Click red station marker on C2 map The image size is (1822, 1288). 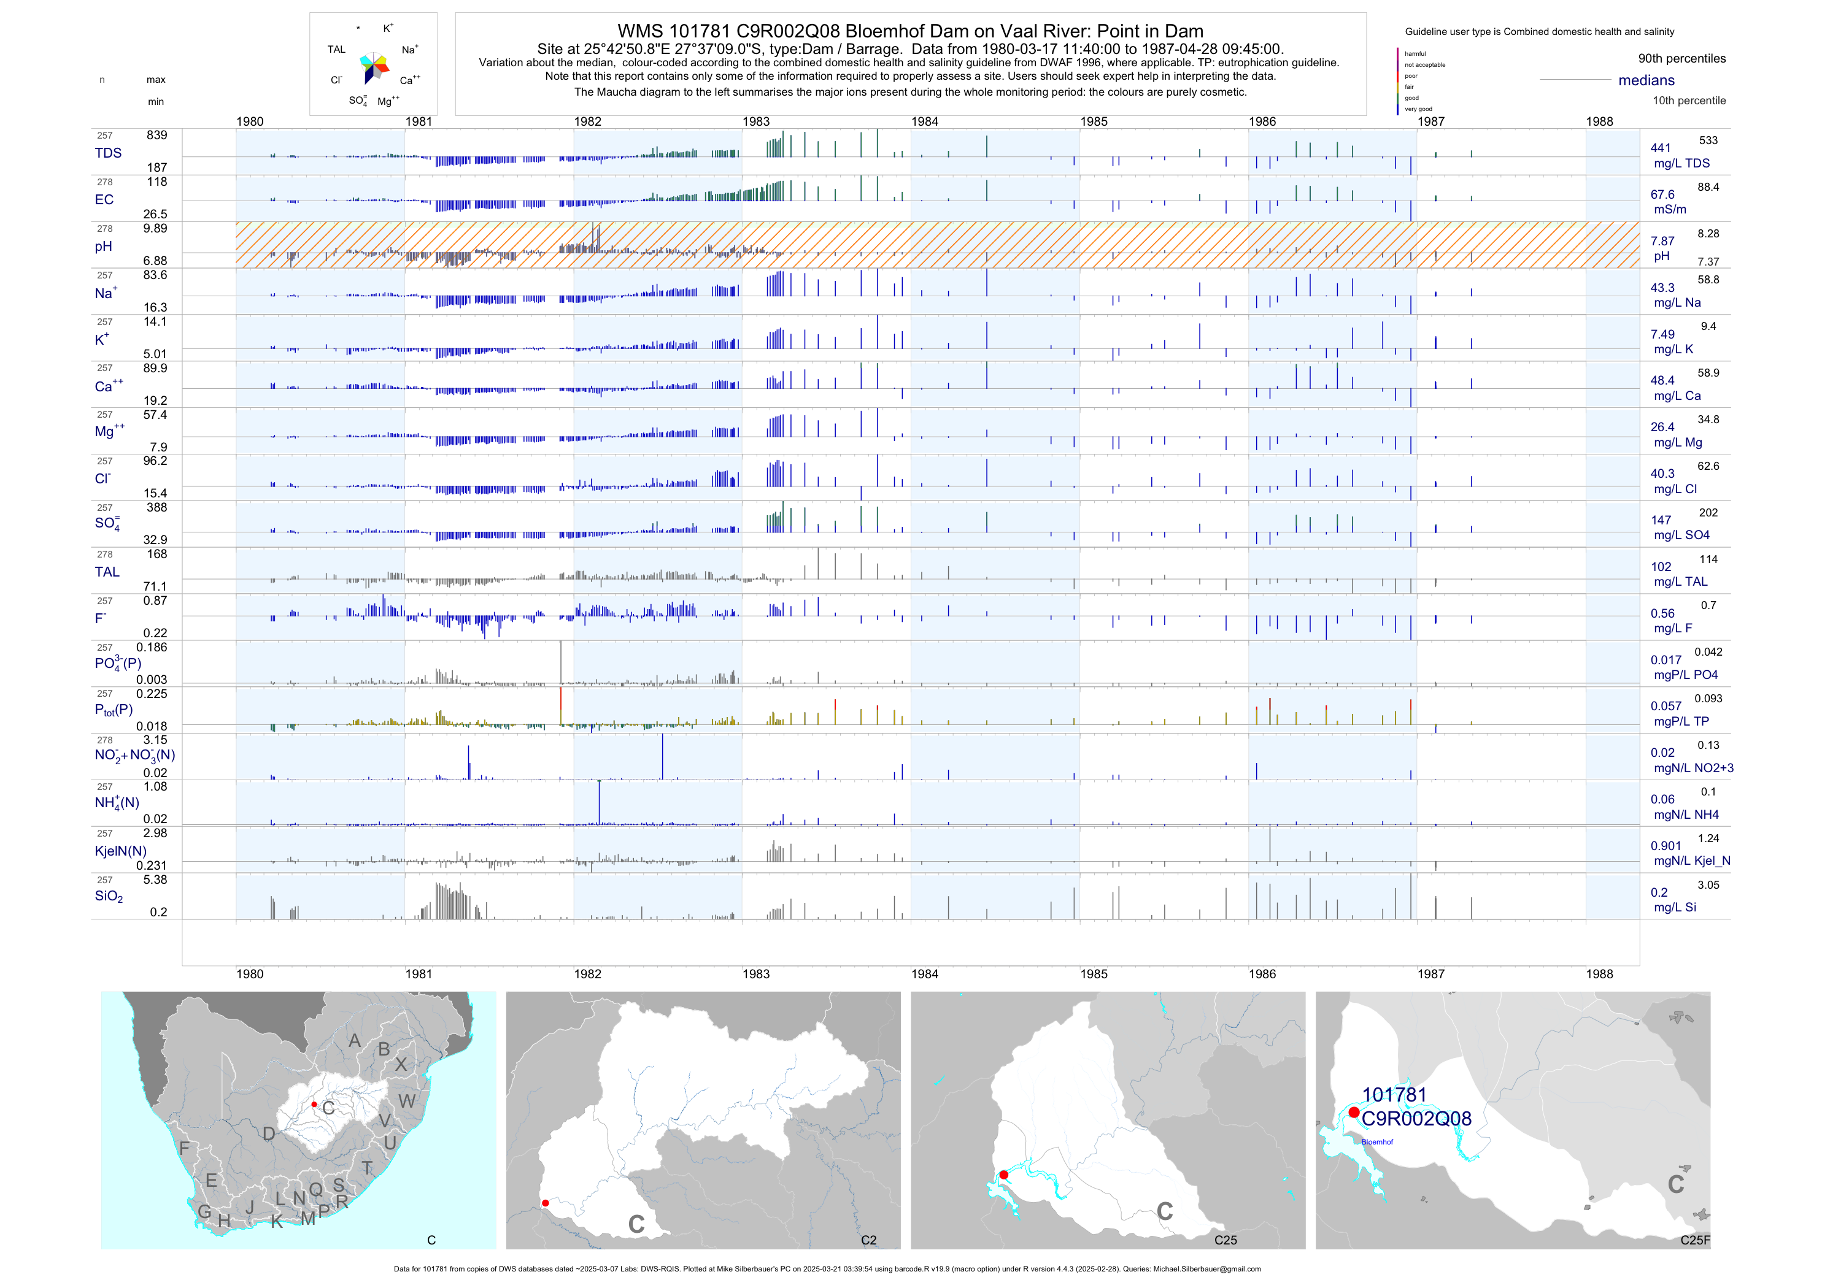(545, 1203)
